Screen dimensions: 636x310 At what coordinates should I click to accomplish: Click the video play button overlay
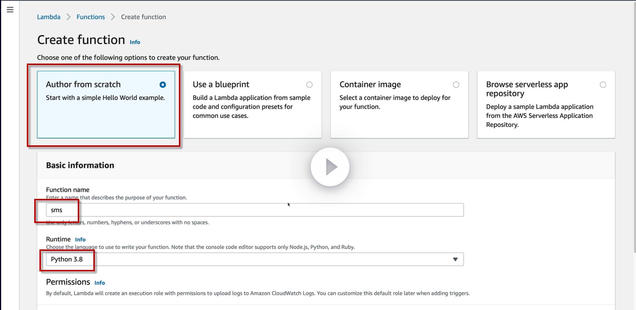330,167
